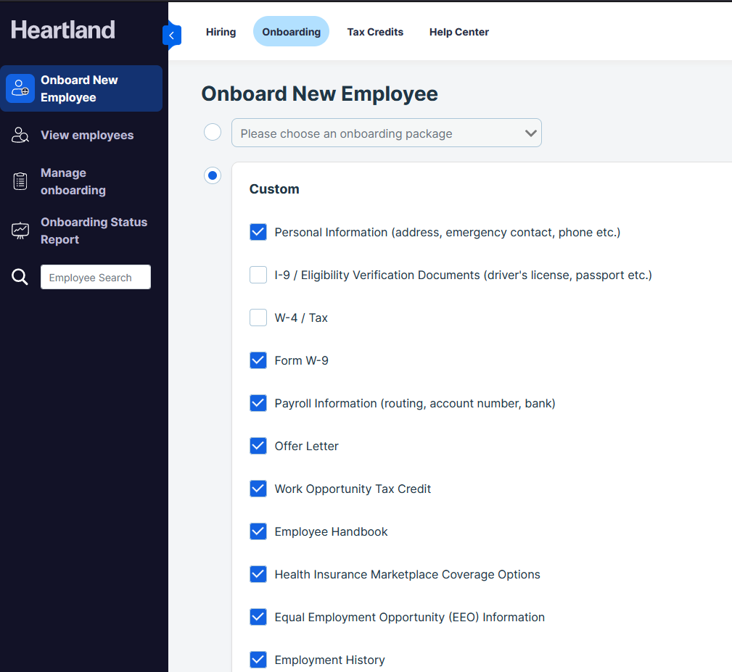Uncheck the Form W-9 checkbox
Screen dimensions: 732x672
pos(258,360)
